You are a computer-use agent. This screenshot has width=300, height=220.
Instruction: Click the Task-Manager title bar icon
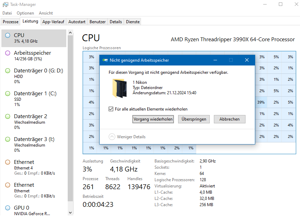click(x=5, y=5)
